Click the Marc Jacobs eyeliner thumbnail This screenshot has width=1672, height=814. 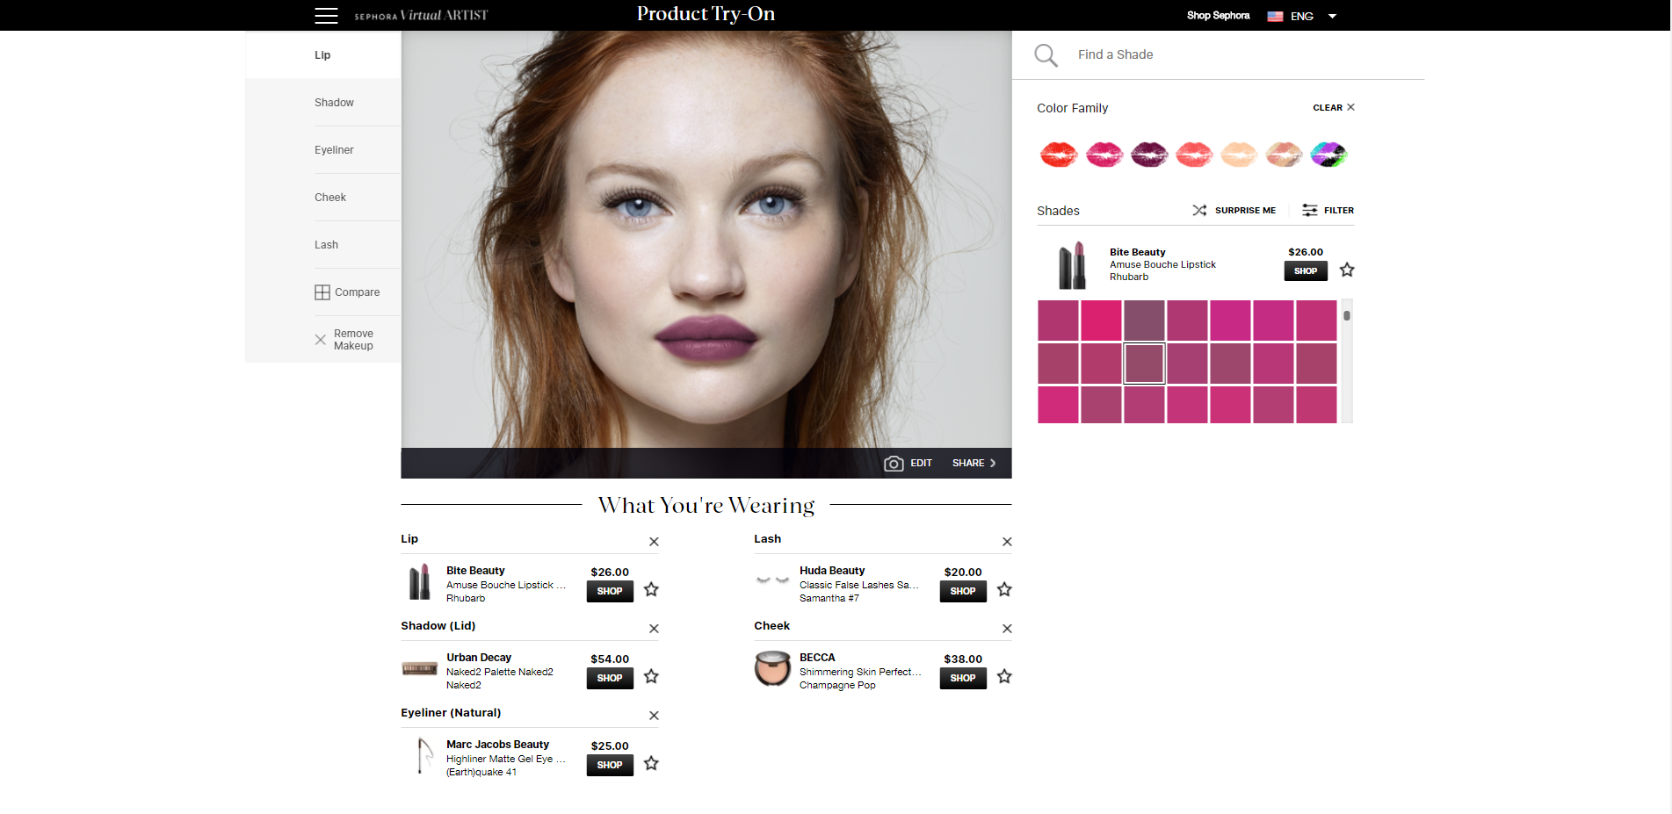[x=423, y=755]
